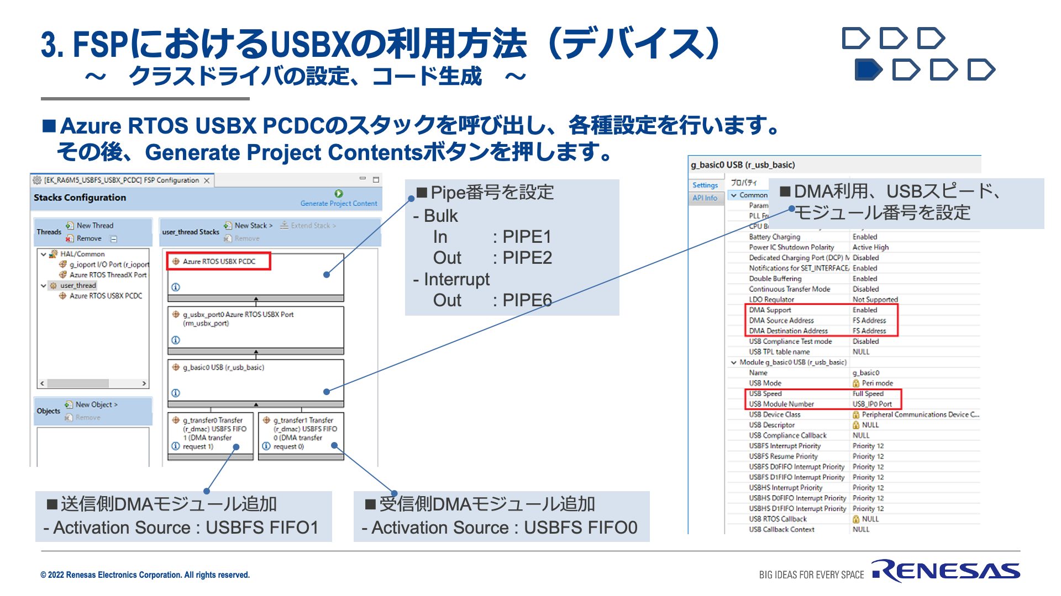Click the lock icon beside Peri mode
Image resolution: width=1061 pixels, height=596 pixels.
point(856,384)
